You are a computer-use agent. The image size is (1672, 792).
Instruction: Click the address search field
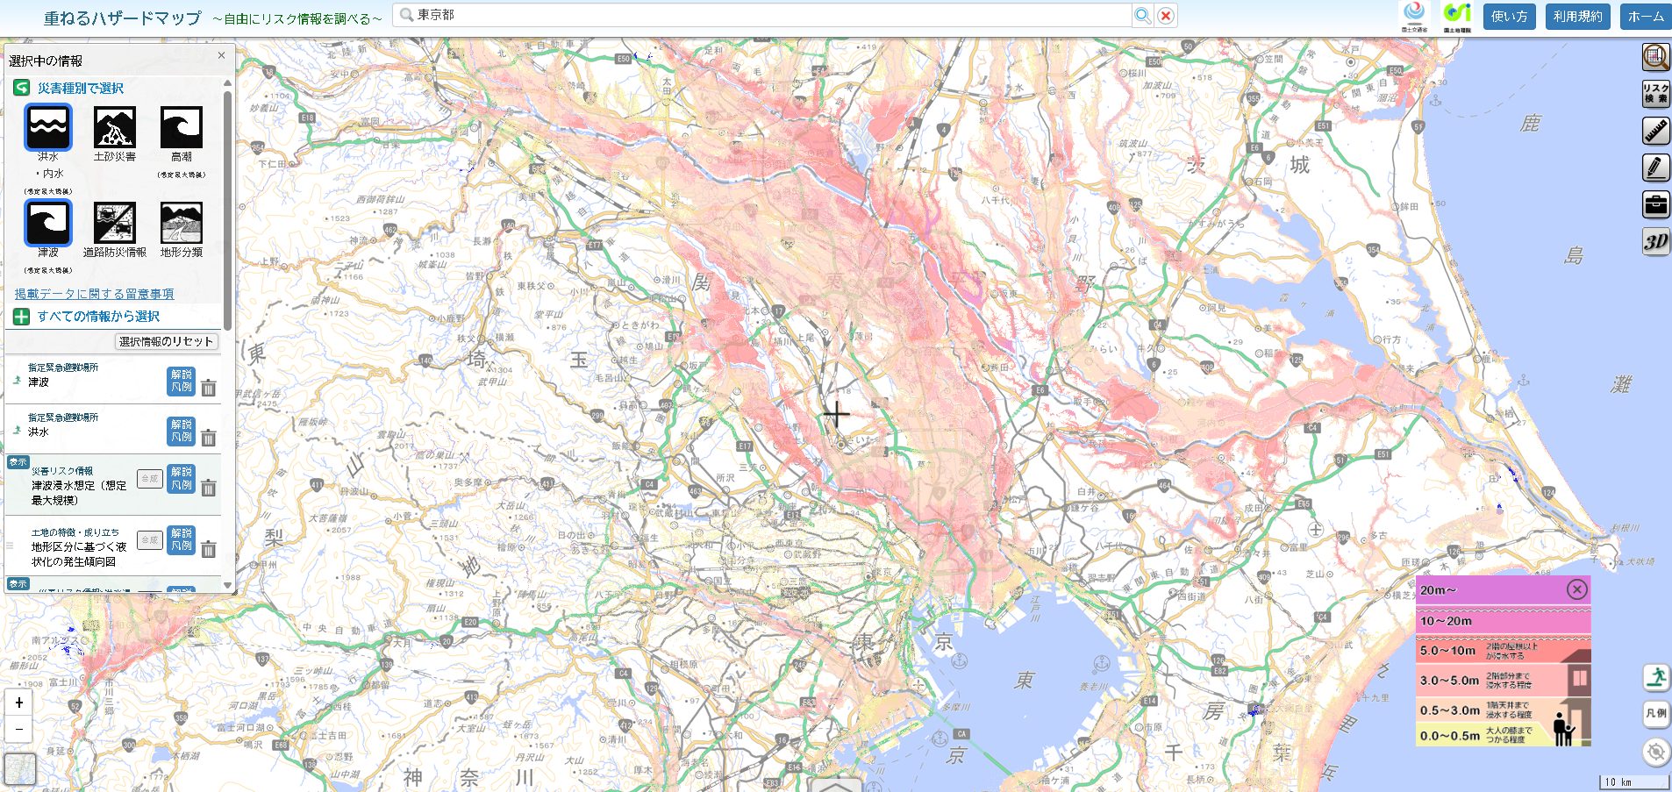click(x=763, y=15)
